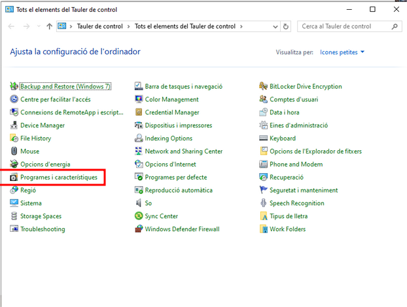
Task: Open Seguretat i manteniment link
Action: coord(304,190)
